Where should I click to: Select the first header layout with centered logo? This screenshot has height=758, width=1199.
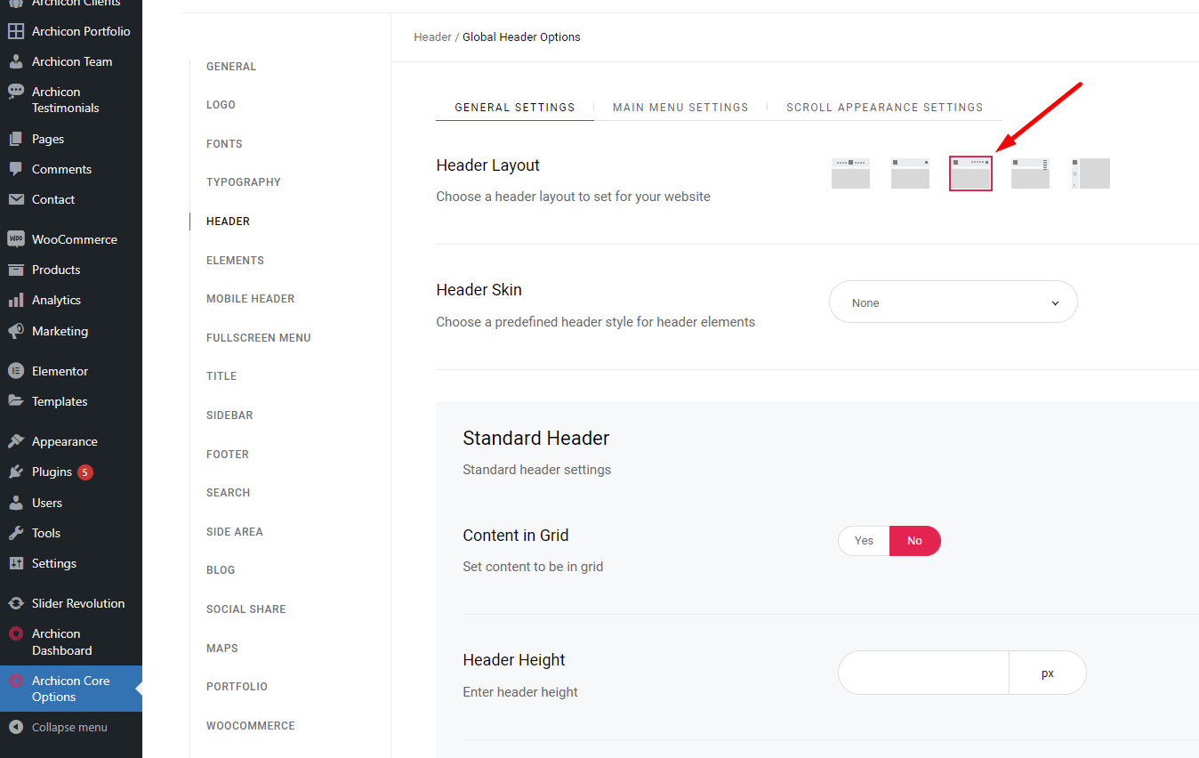click(x=850, y=173)
